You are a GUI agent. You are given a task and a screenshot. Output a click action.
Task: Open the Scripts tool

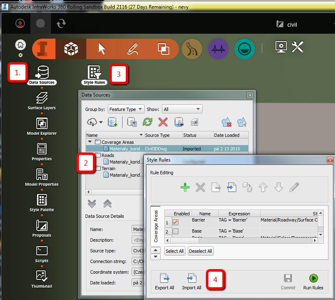(42, 254)
